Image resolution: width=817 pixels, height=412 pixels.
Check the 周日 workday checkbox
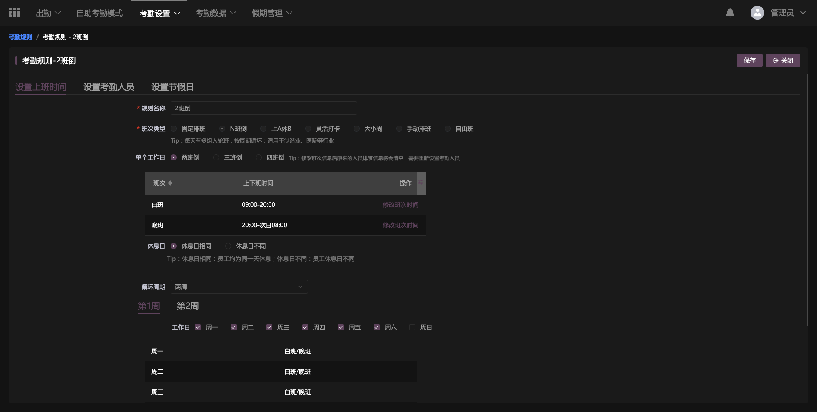point(412,327)
